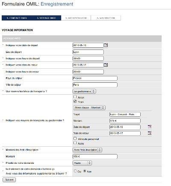Open calendar for train Date de départ
This screenshot has height=186, width=171.
coord(150,127)
